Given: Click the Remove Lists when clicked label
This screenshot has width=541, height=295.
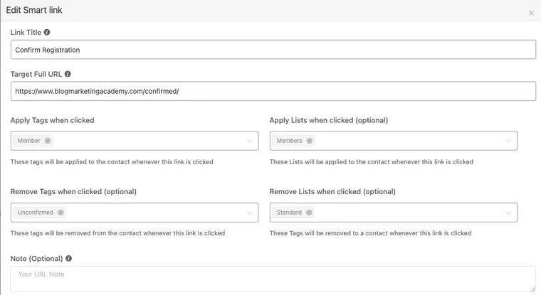Looking at the screenshot, I should tap(332, 192).
